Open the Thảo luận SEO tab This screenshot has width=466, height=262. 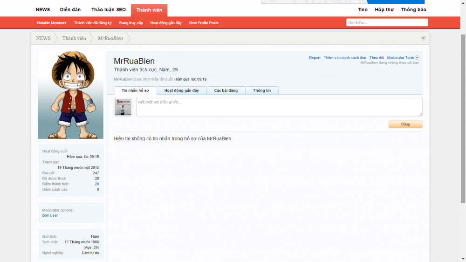click(x=109, y=10)
